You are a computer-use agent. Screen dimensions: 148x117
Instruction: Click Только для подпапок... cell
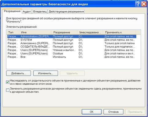tap(120, 47)
